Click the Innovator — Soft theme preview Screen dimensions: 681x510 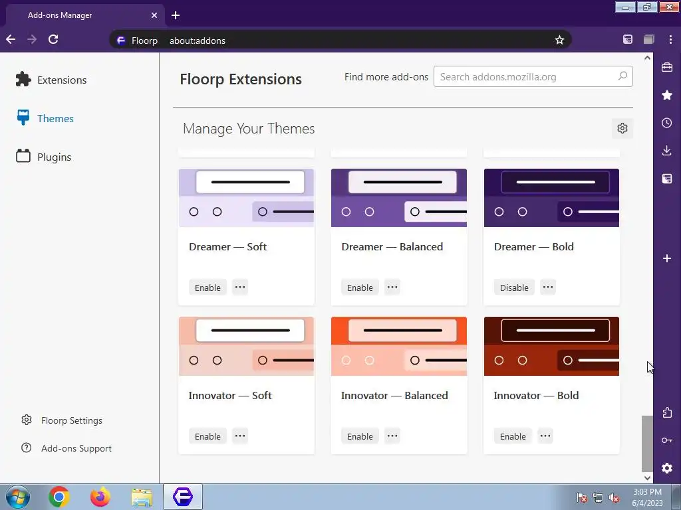246,346
